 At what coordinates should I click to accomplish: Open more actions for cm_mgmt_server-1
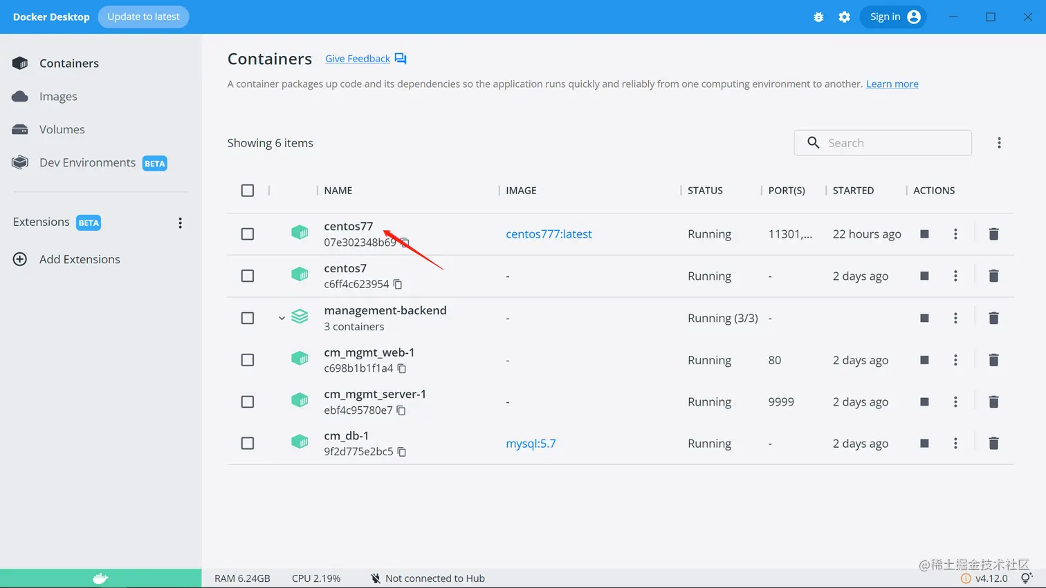(955, 401)
